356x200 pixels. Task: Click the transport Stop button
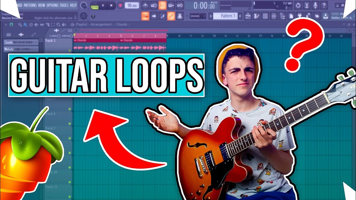click(111, 5)
